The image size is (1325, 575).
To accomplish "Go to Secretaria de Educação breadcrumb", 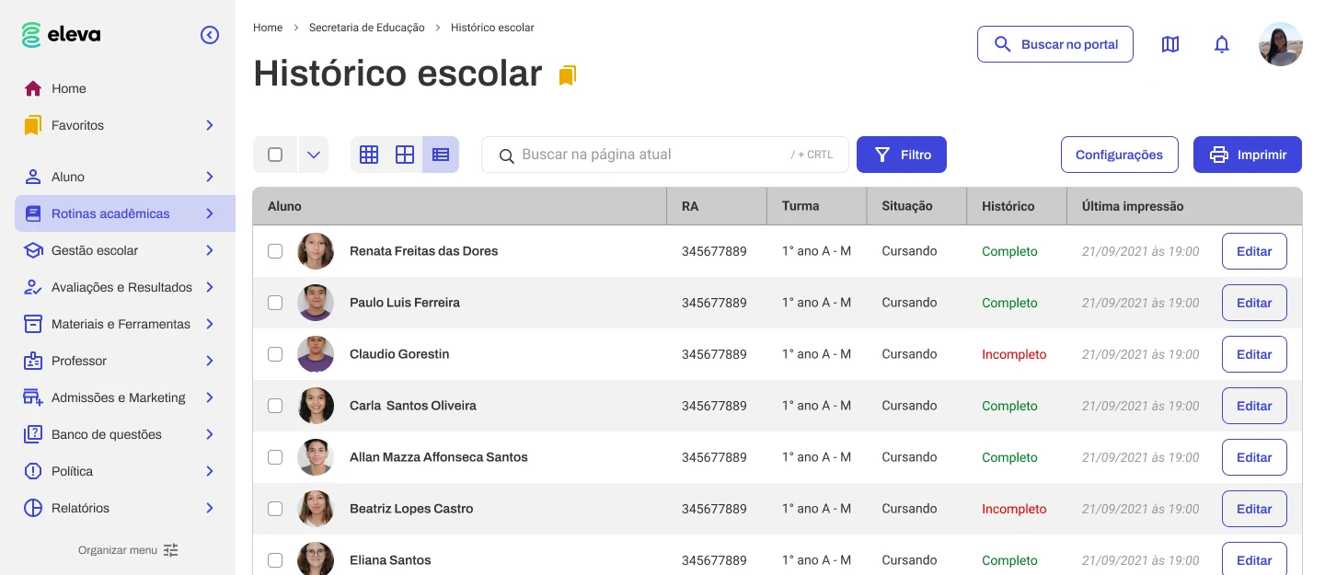I will pyautogui.click(x=367, y=28).
